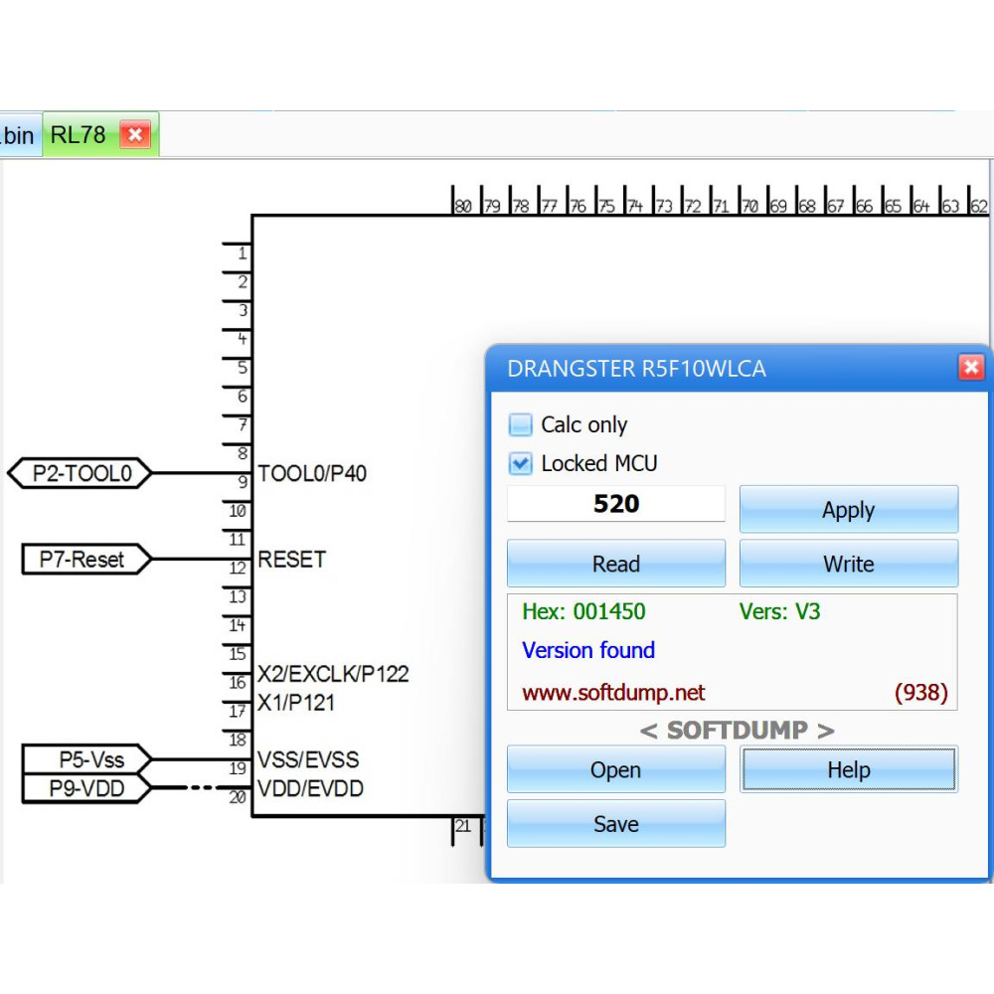Click the VDD/EVDD pin name
The height and width of the screenshot is (994, 994).
click(x=310, y=788)
